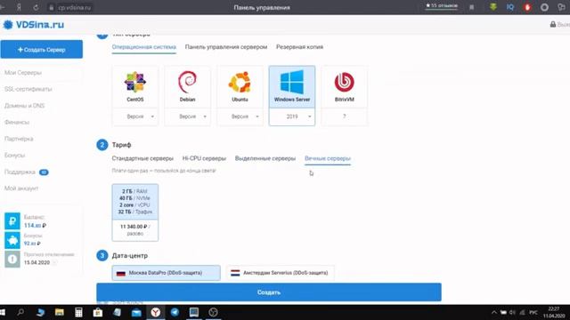Choose Амстердам Serverius data center
This screenshot has width=570, height=320.
pos(280,273)
